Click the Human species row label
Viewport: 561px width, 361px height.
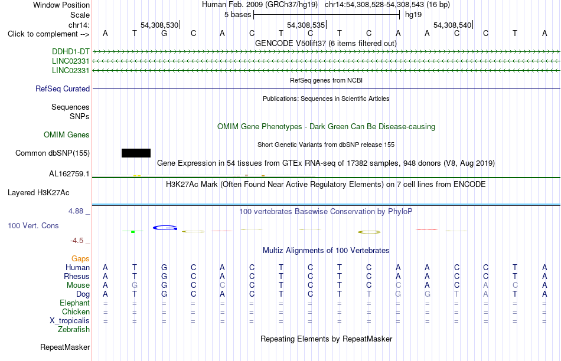coord(77,268)
